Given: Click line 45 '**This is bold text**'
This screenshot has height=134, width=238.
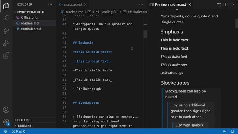Looking at the screenshot, I should click(x=93, y=52).
